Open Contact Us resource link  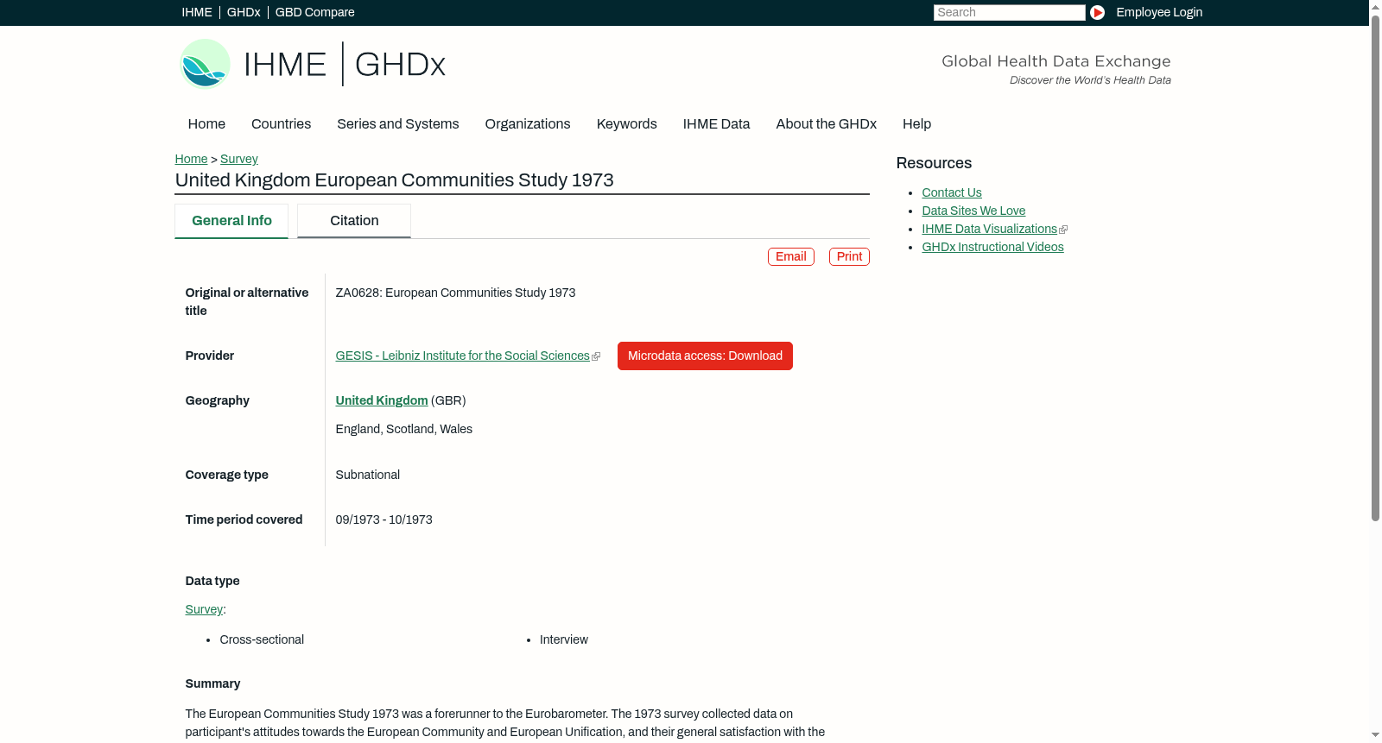click(951, 193)
